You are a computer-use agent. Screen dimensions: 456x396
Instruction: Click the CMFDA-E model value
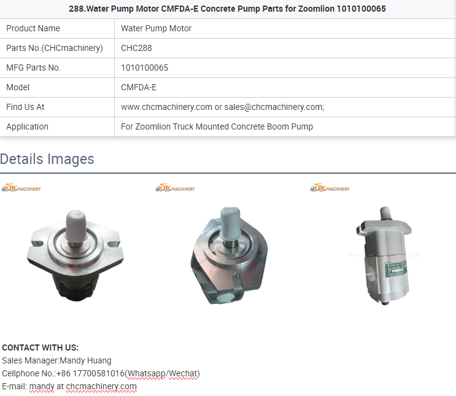point(139,87)
